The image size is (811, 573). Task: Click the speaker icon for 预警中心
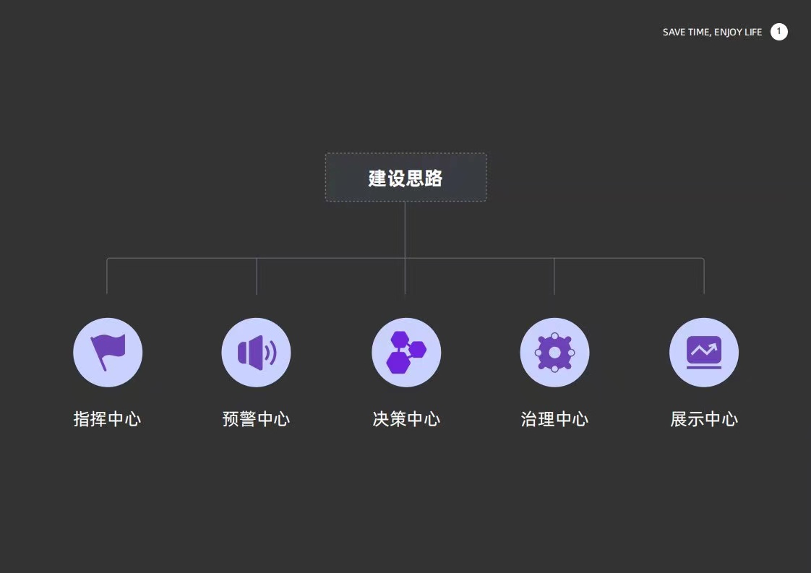[256, 352]
